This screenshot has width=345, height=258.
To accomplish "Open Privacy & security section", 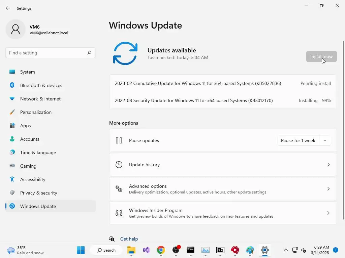I will point(51,193).
